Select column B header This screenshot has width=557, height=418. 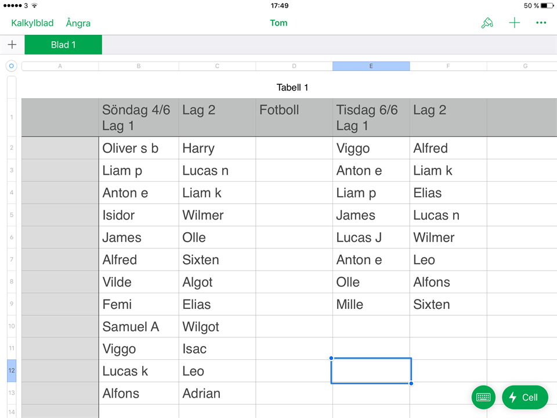point(139,66)
